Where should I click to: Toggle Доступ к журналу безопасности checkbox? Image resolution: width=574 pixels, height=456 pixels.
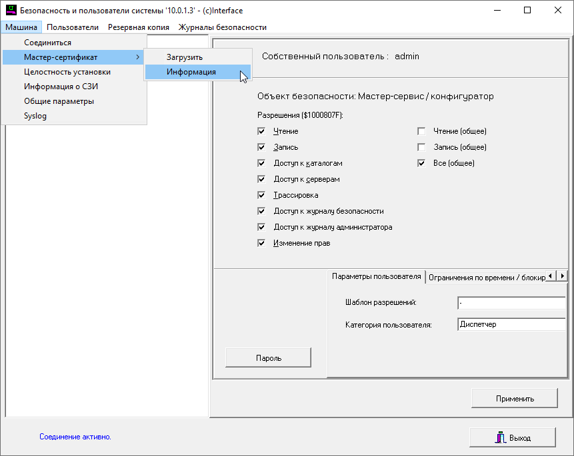(x=262, y=211)
